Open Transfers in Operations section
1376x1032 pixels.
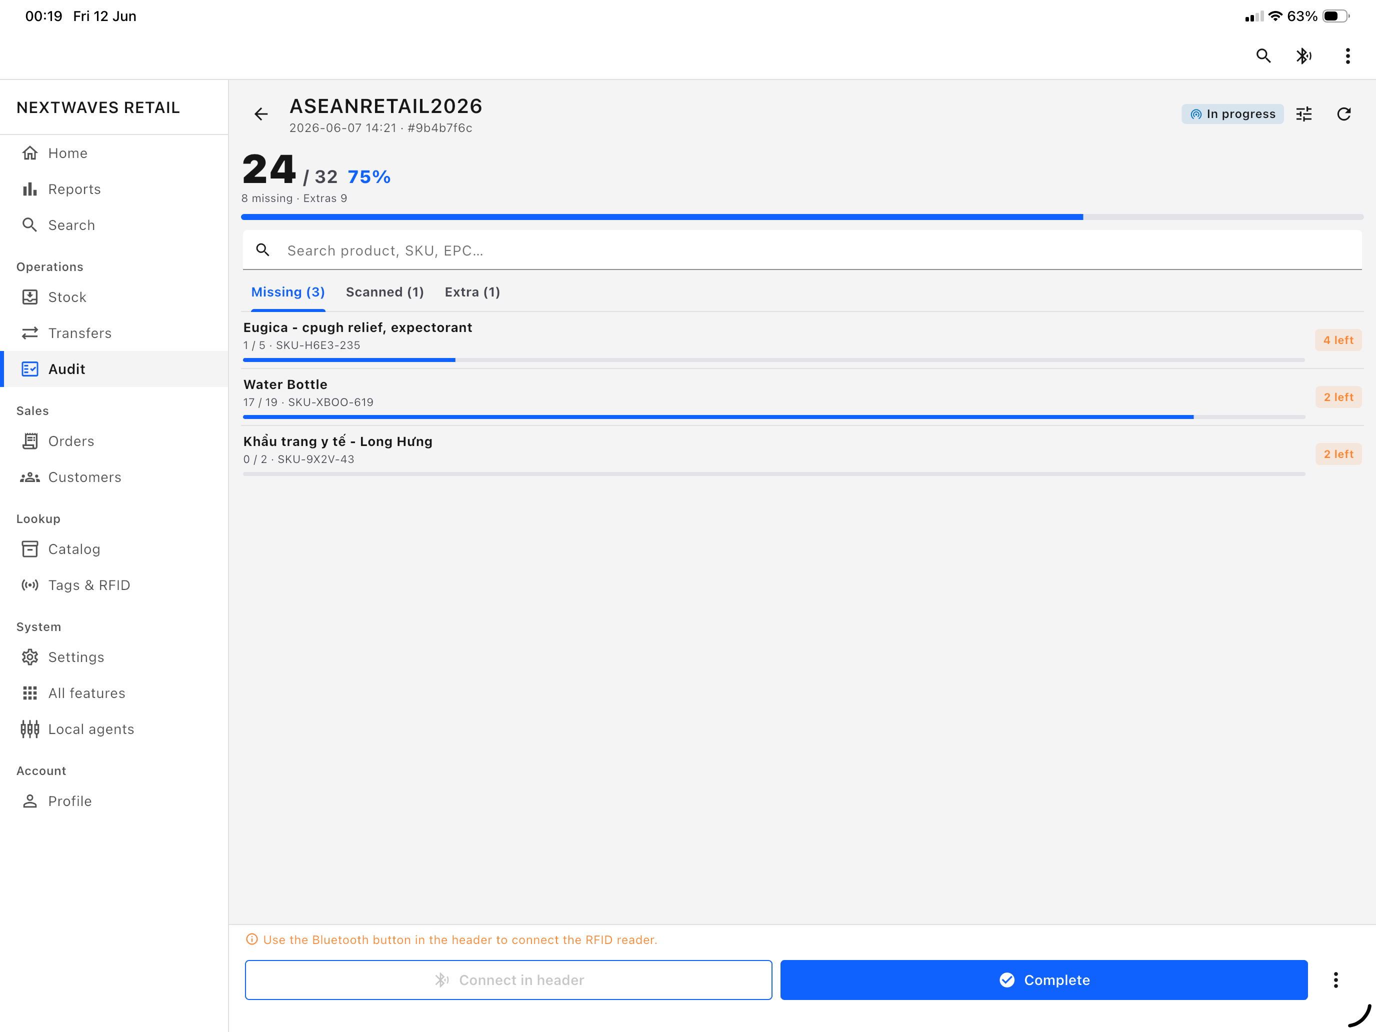pos(114,333)
